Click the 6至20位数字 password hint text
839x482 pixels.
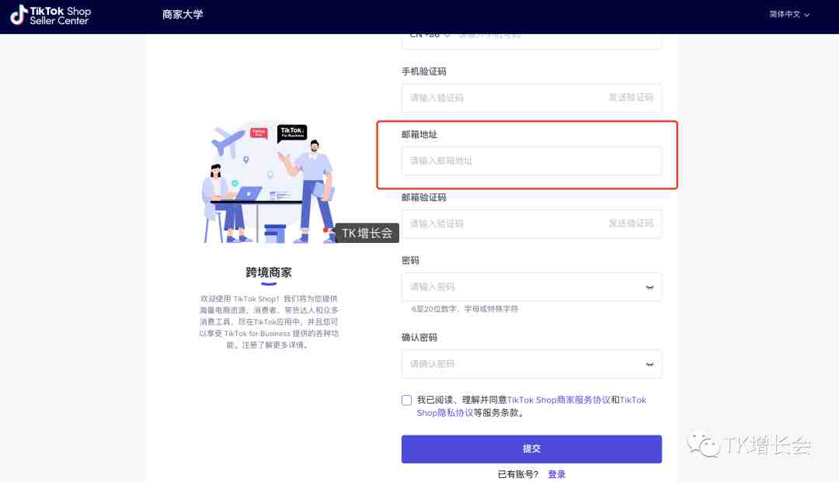[x=465, y=309]
